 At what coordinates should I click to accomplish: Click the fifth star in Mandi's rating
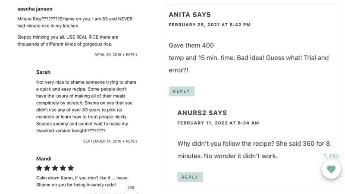tap(71, 168)
